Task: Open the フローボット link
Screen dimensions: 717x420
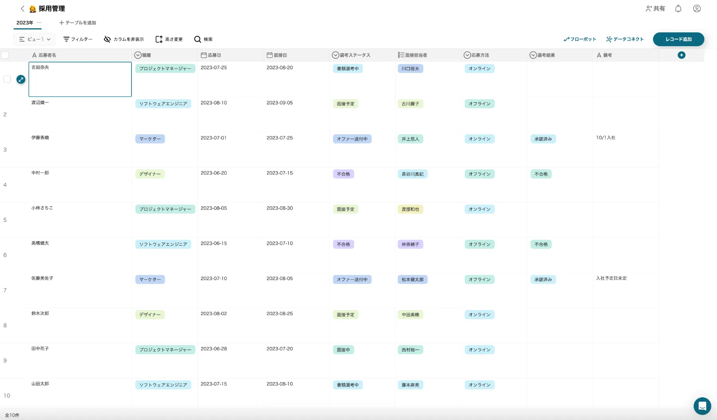Action: click(x=580, y=39)
